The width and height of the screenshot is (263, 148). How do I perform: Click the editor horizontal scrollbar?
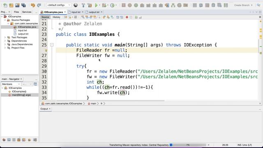[111, 101]
